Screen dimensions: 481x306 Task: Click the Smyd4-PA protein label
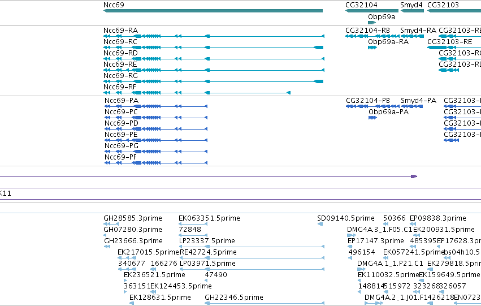[418, 101]
